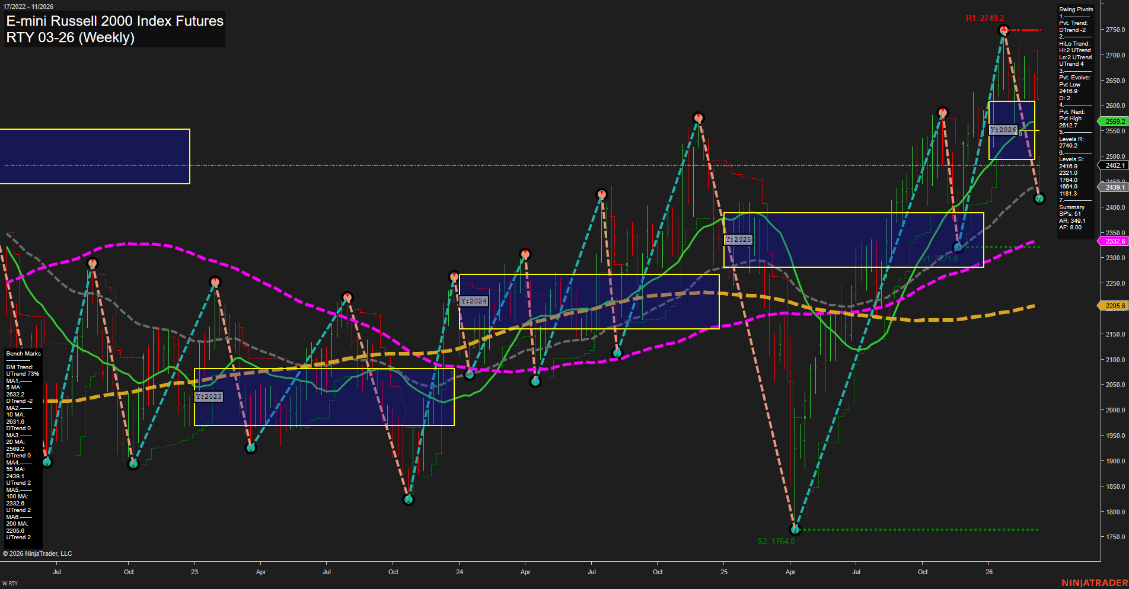Select the teal pivot marker at the far right
1129x589 pixels.
tap(1039, 199)
